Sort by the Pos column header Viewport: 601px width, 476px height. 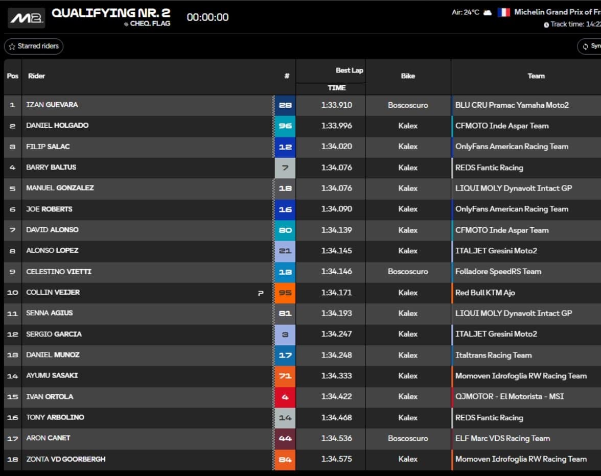click(13, 76)
